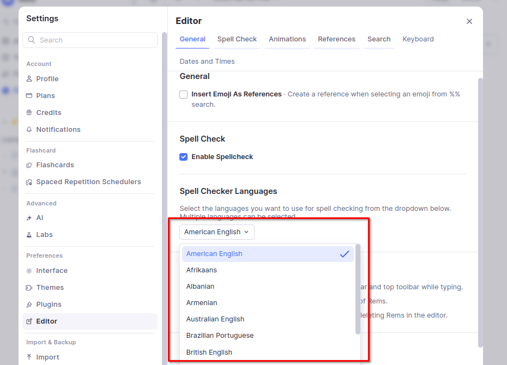This screenshot has width=507, height=365.
Task: Click the Flashcards icon in sidebar
Action: click(x=29, y=165)
